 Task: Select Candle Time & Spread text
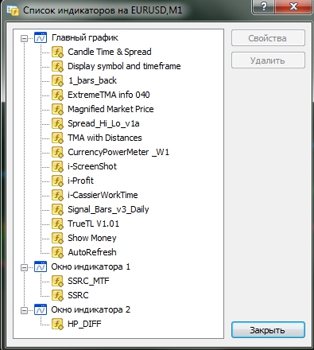tap(110, 52)
